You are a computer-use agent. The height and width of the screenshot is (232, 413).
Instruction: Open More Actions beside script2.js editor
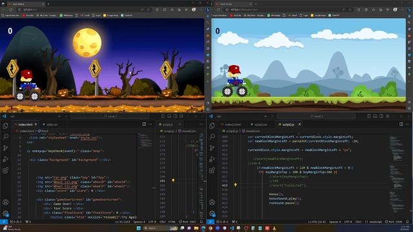pos(407,124)
